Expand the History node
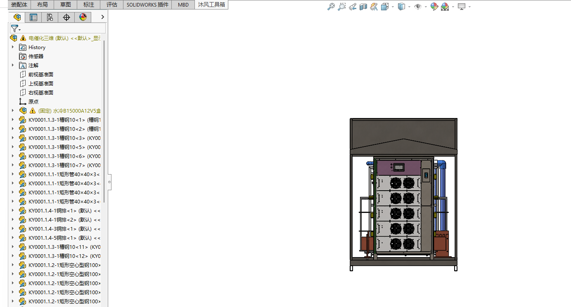 point(13,47)
